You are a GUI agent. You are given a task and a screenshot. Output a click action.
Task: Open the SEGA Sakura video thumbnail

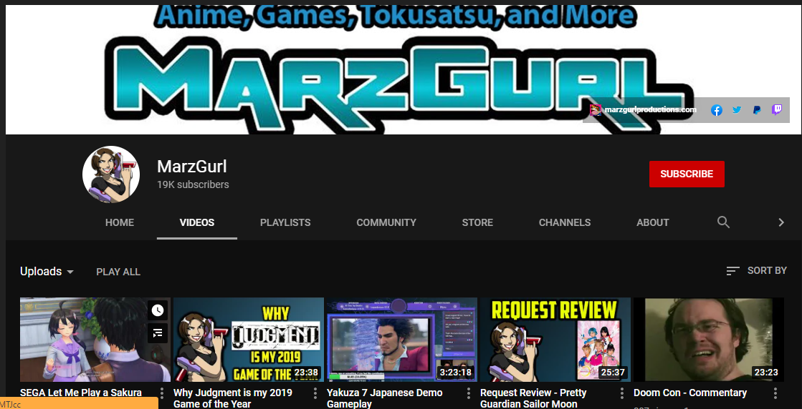95,340
